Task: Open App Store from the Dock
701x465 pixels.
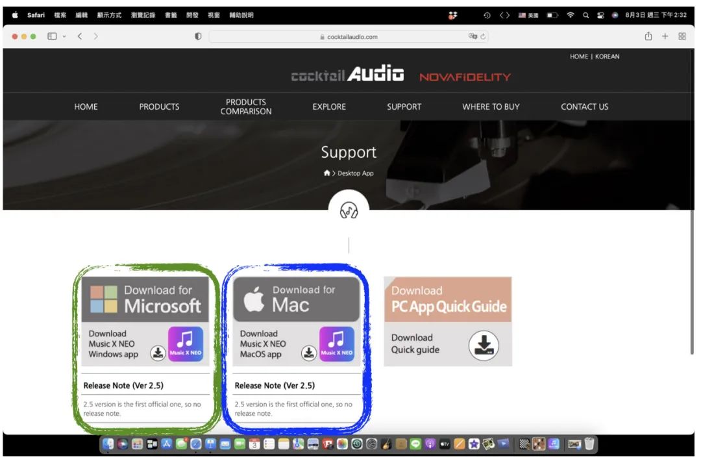Action: [x=167, y=445]
